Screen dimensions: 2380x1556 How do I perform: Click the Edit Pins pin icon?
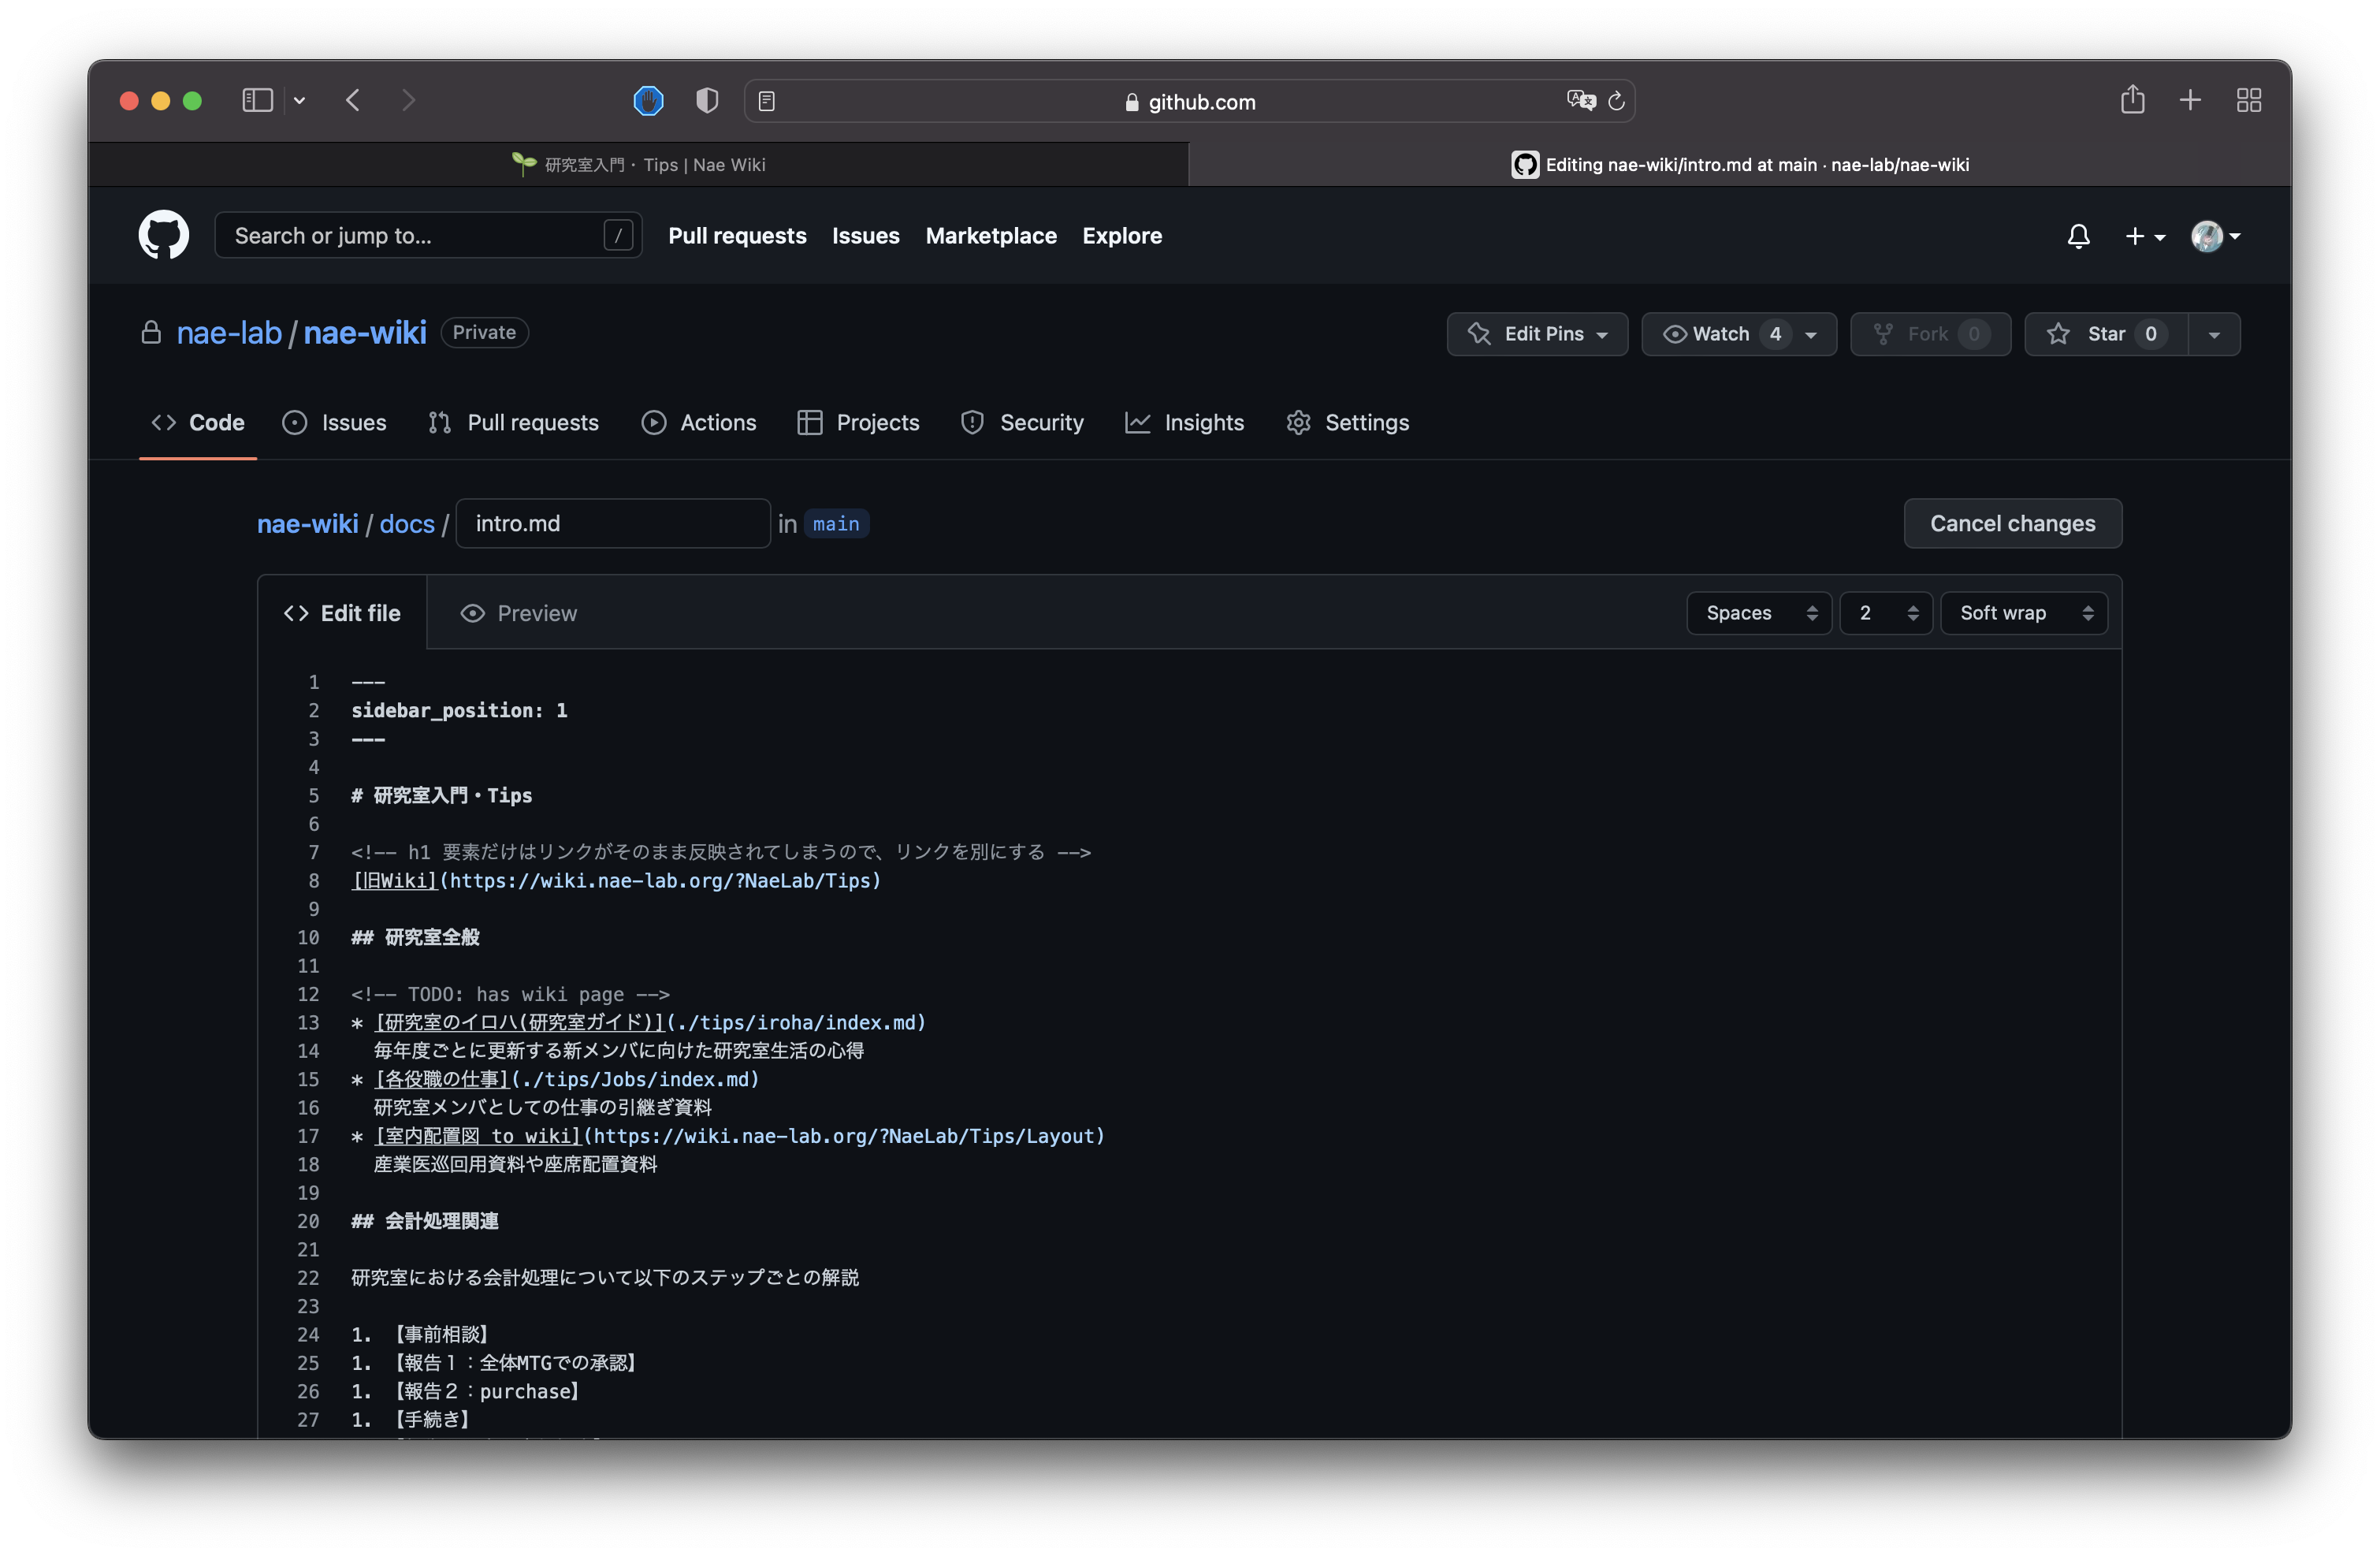1481,334
